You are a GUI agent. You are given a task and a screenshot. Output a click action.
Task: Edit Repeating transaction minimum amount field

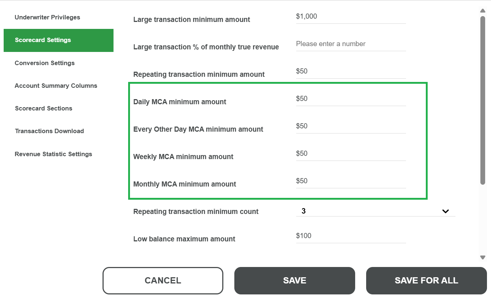point(351,71)
